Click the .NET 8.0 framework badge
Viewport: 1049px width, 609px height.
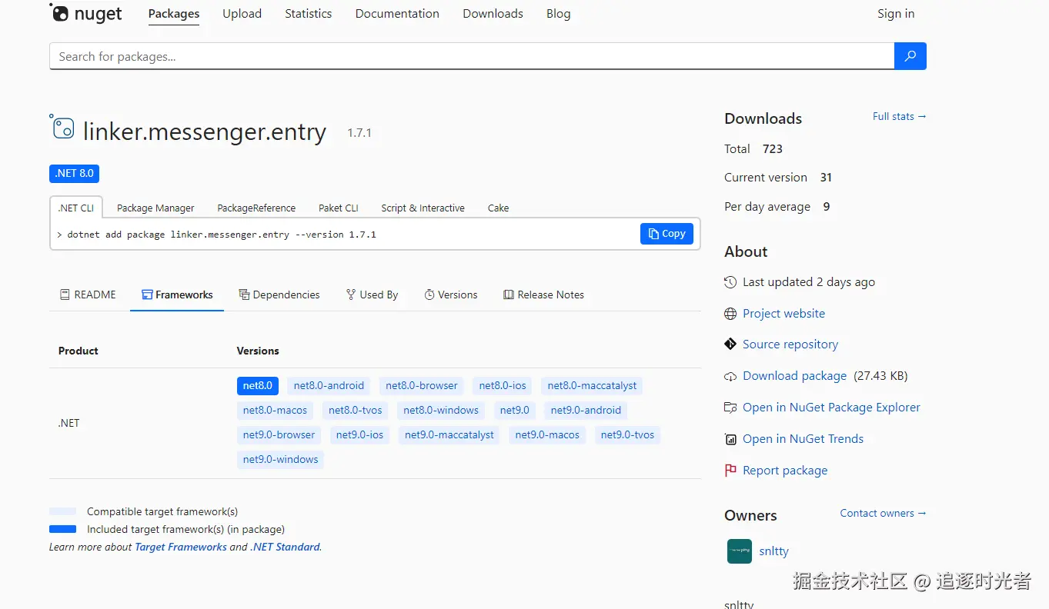point(74,173)
